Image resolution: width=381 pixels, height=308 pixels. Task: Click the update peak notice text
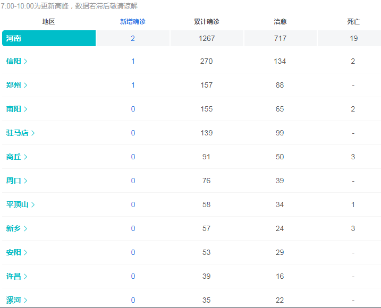point(69,6)
